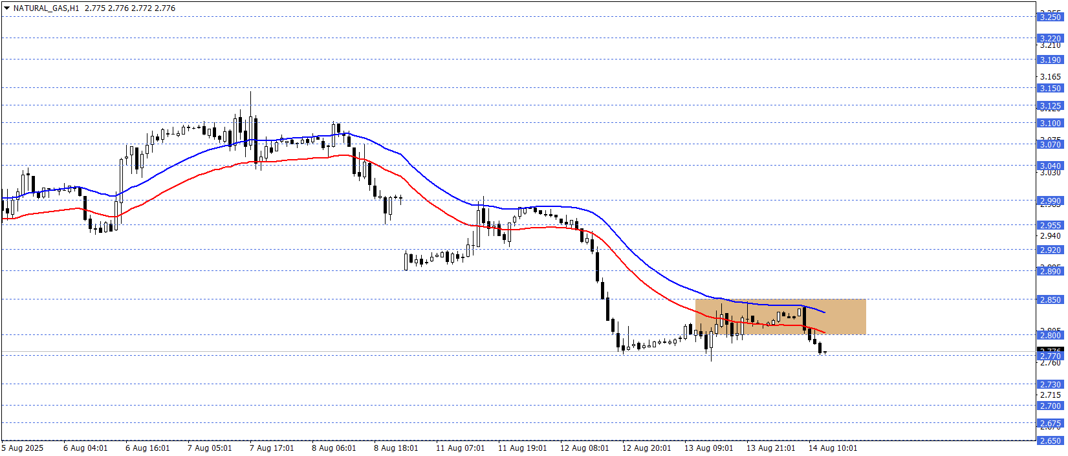This screenshot has height=456, width=1068.
Task: Click the 5 Aug 2025 date label
Action: pyautogui.click(x=23, y=448)
